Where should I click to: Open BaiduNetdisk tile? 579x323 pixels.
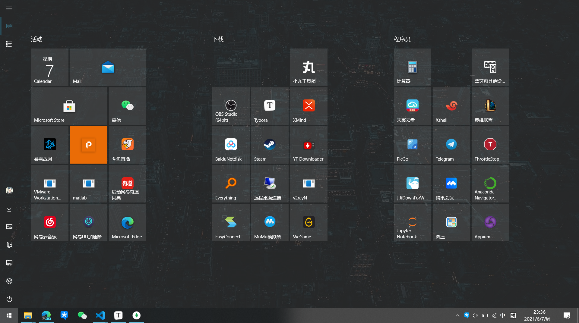click(231, 145)
